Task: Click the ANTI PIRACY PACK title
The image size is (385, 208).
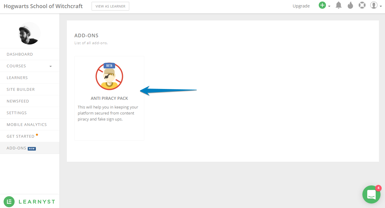Action: (109, 98)
